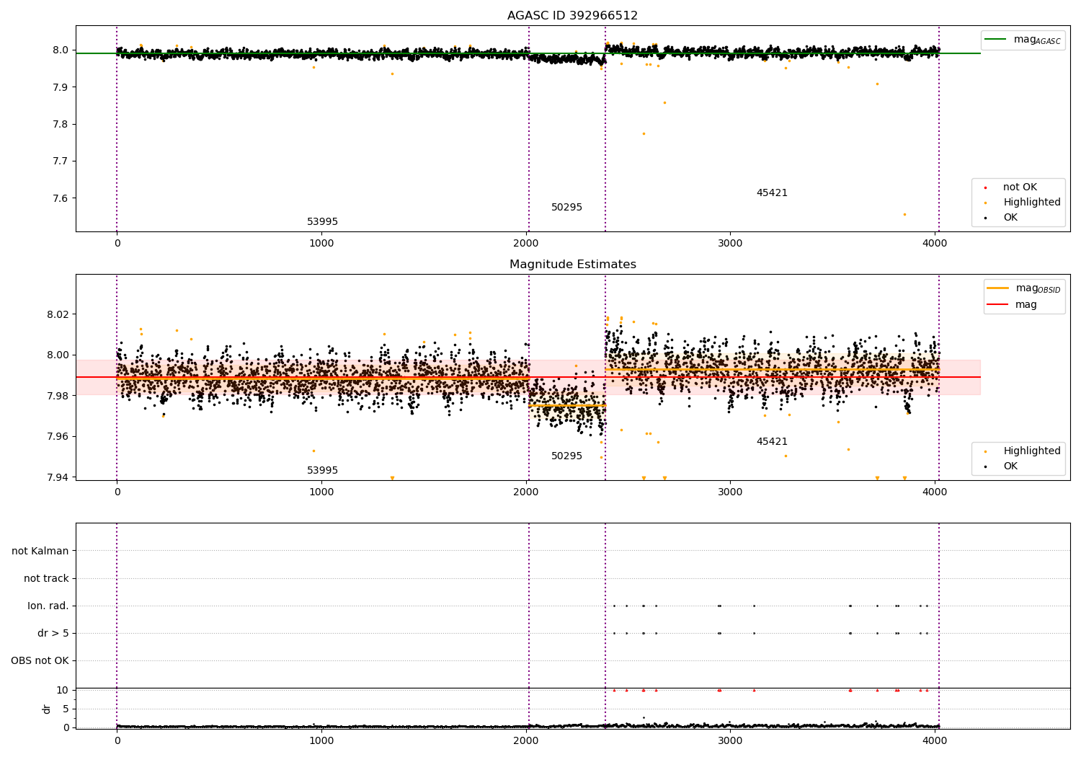Click the 3000 x-axis tick in top plot
This screenshot has width=1081, height=757.
pyautogui.click(x=730, y=244)
